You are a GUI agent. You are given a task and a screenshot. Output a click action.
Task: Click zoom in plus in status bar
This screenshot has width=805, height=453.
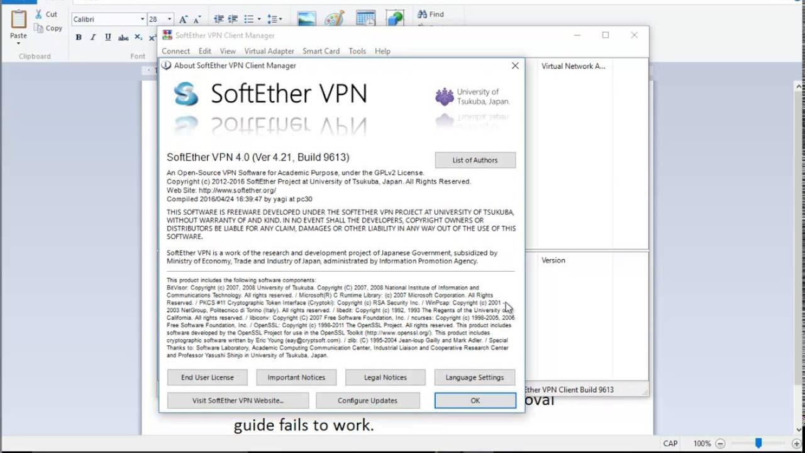tap(797, 444)
